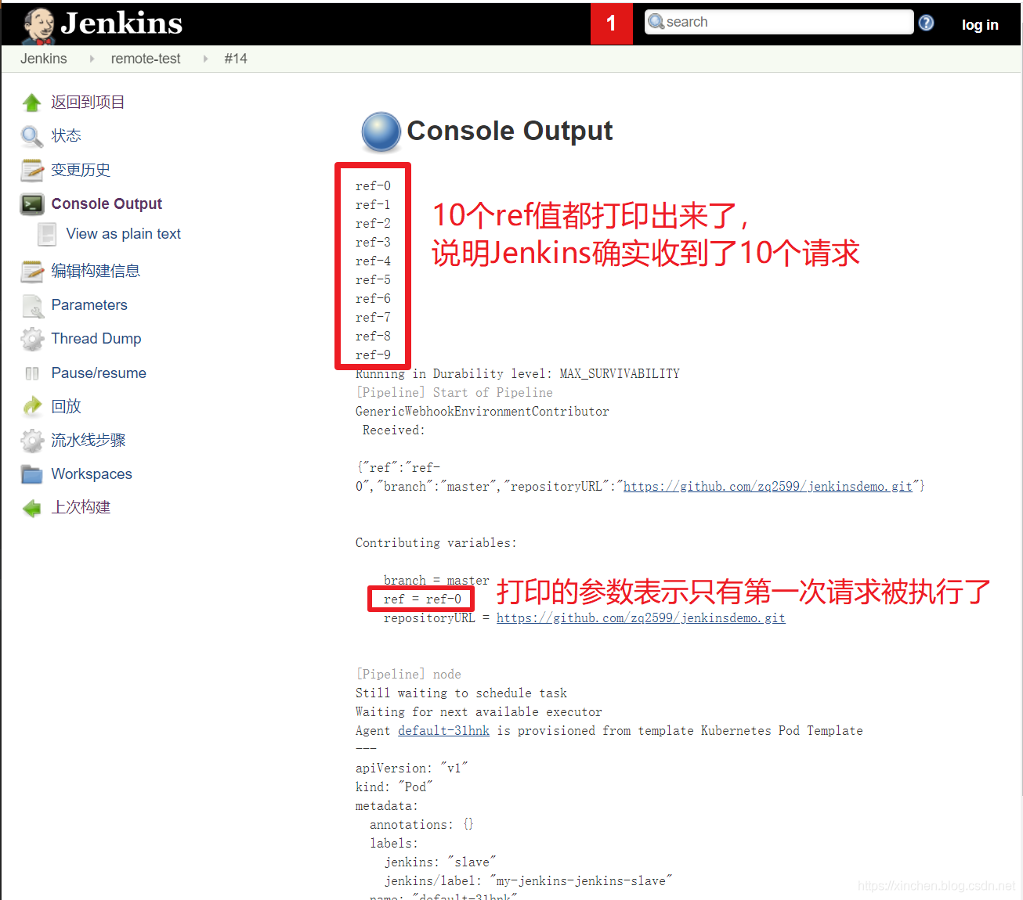
Task: Click the Console Output page heading
Action: pyautogui.click(x=510, y=131)
